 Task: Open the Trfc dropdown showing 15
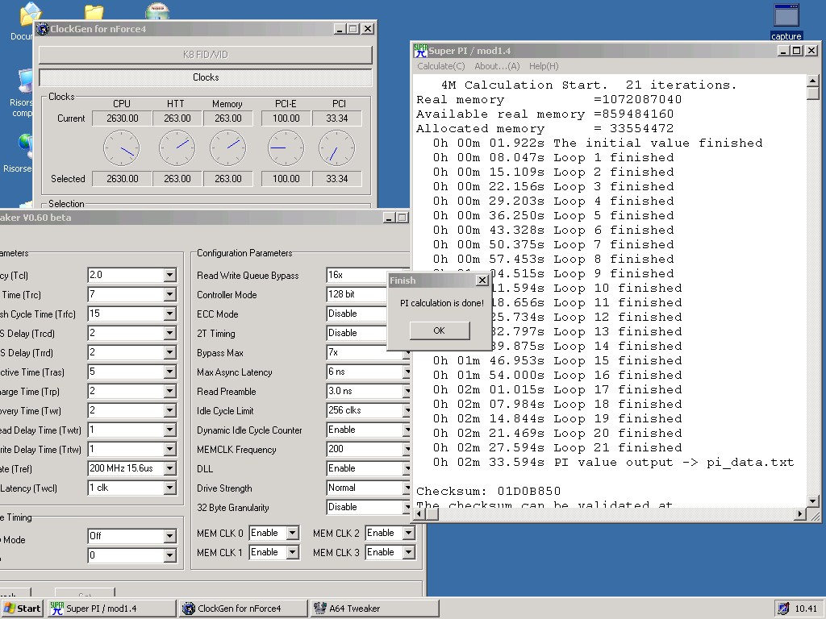point(169,314)
